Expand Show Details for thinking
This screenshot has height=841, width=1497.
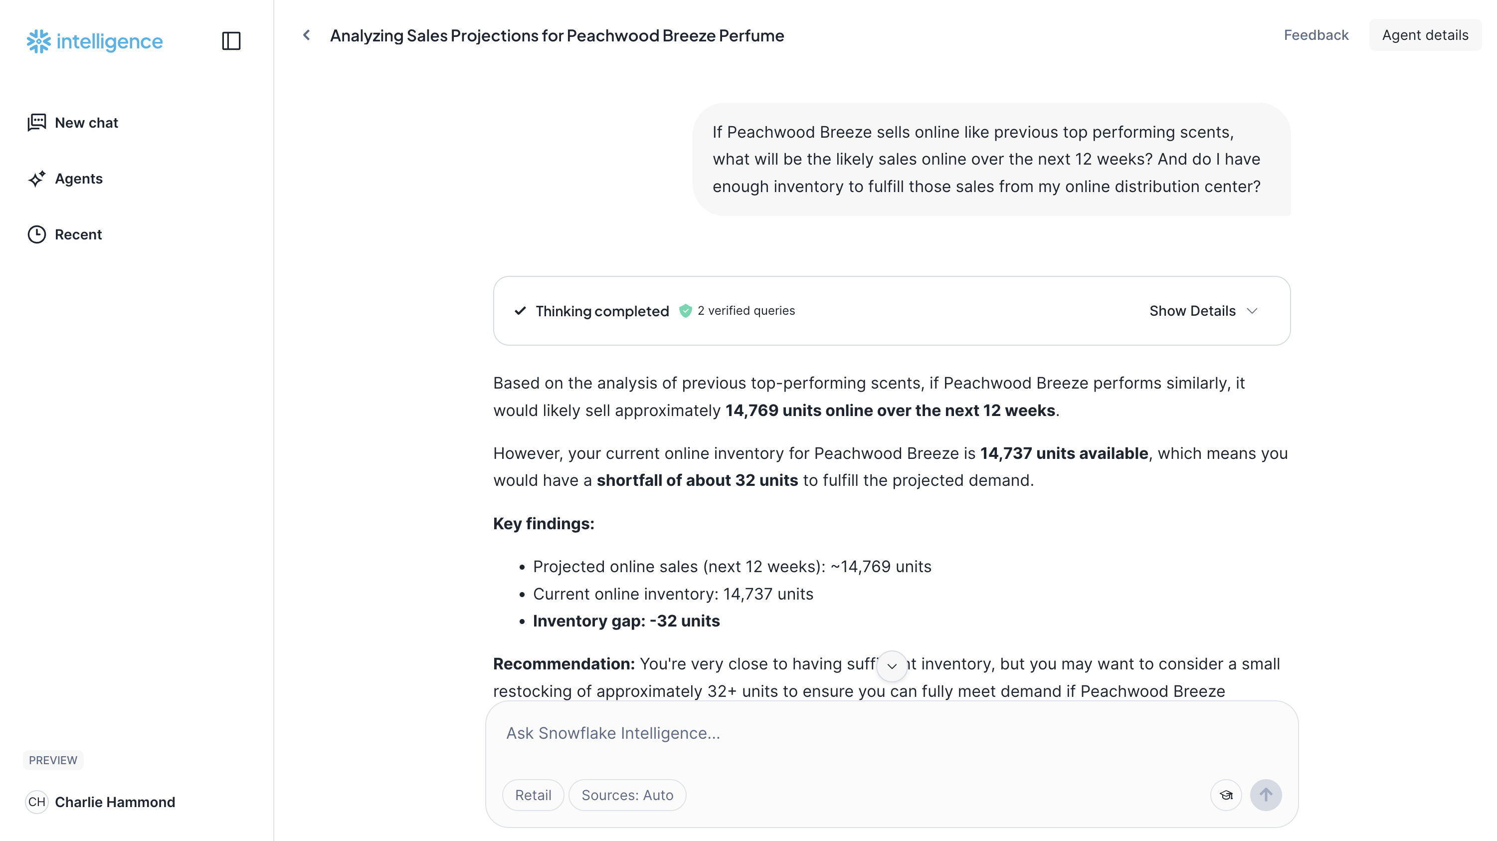point(1203,311)
